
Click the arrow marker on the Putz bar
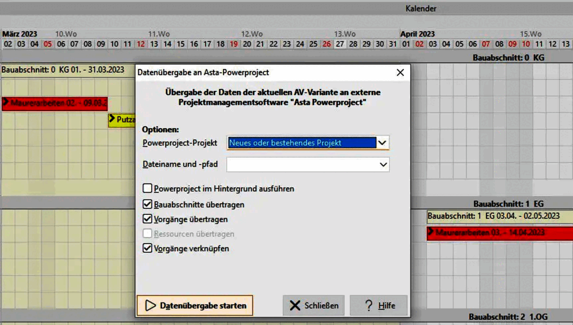112,119
